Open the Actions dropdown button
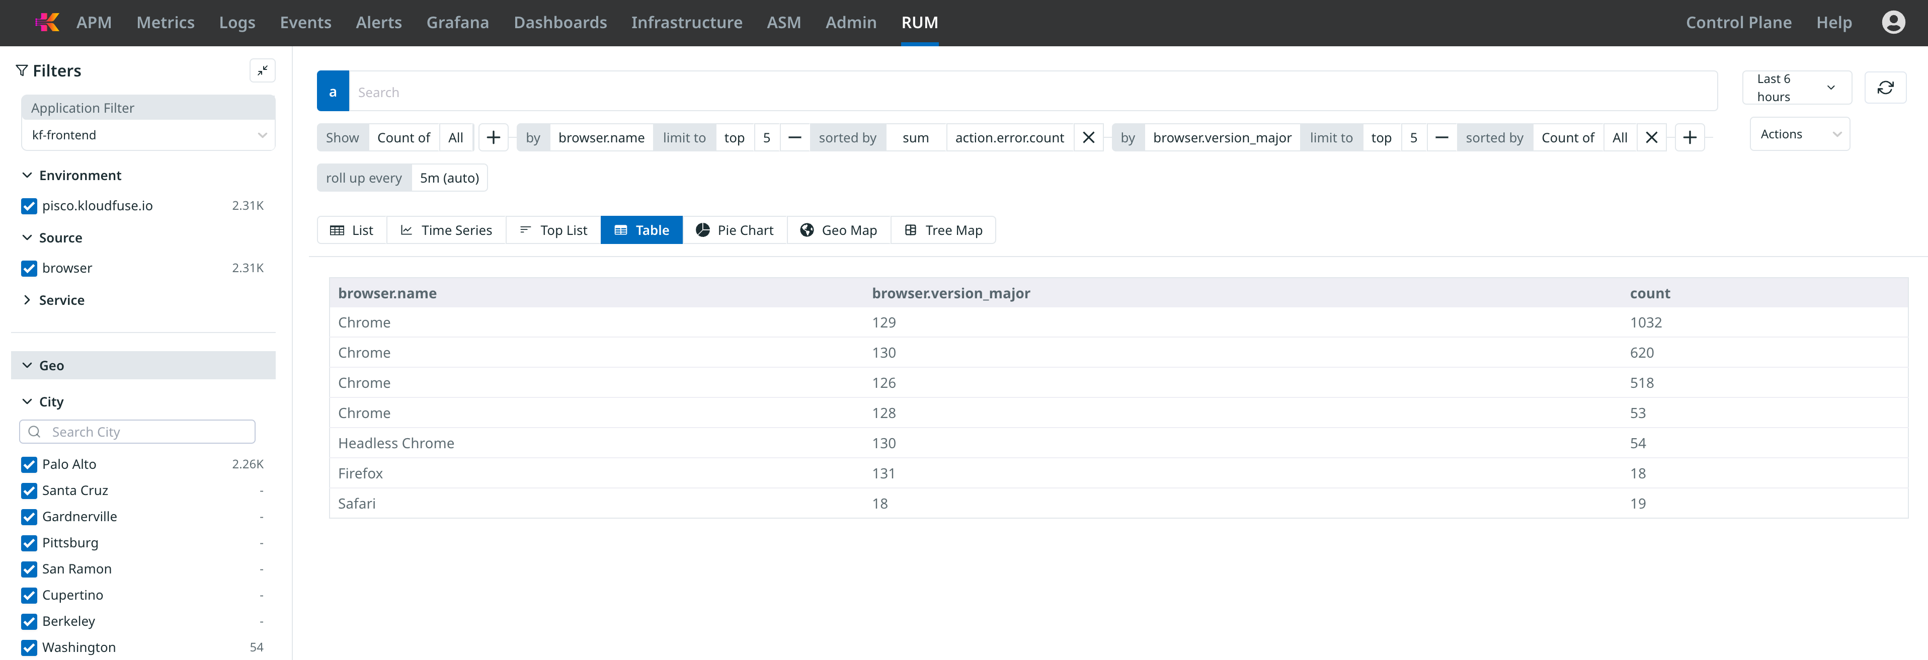Viewport: 1928px width, 660px height. pos(1799,134)
